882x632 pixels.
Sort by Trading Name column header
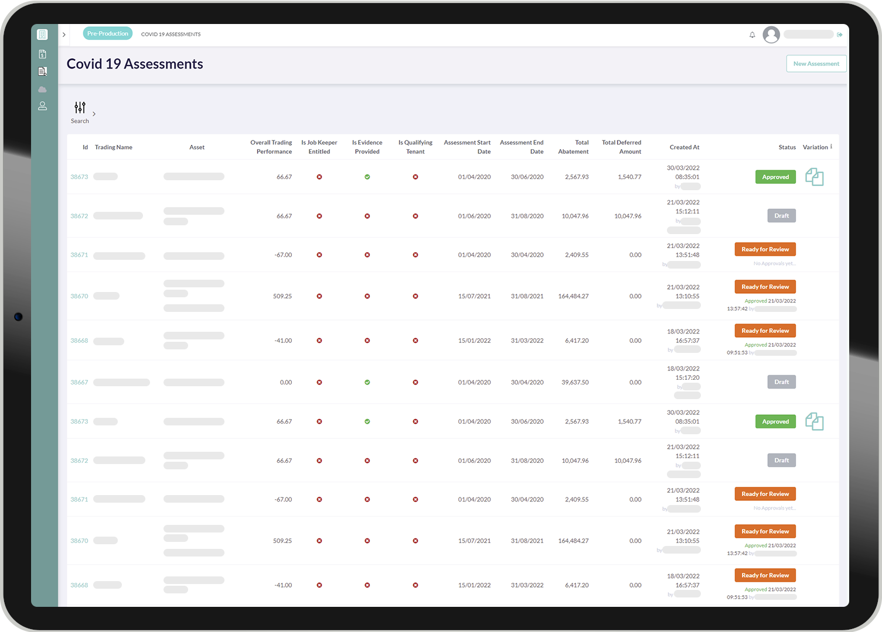(114, 147)
